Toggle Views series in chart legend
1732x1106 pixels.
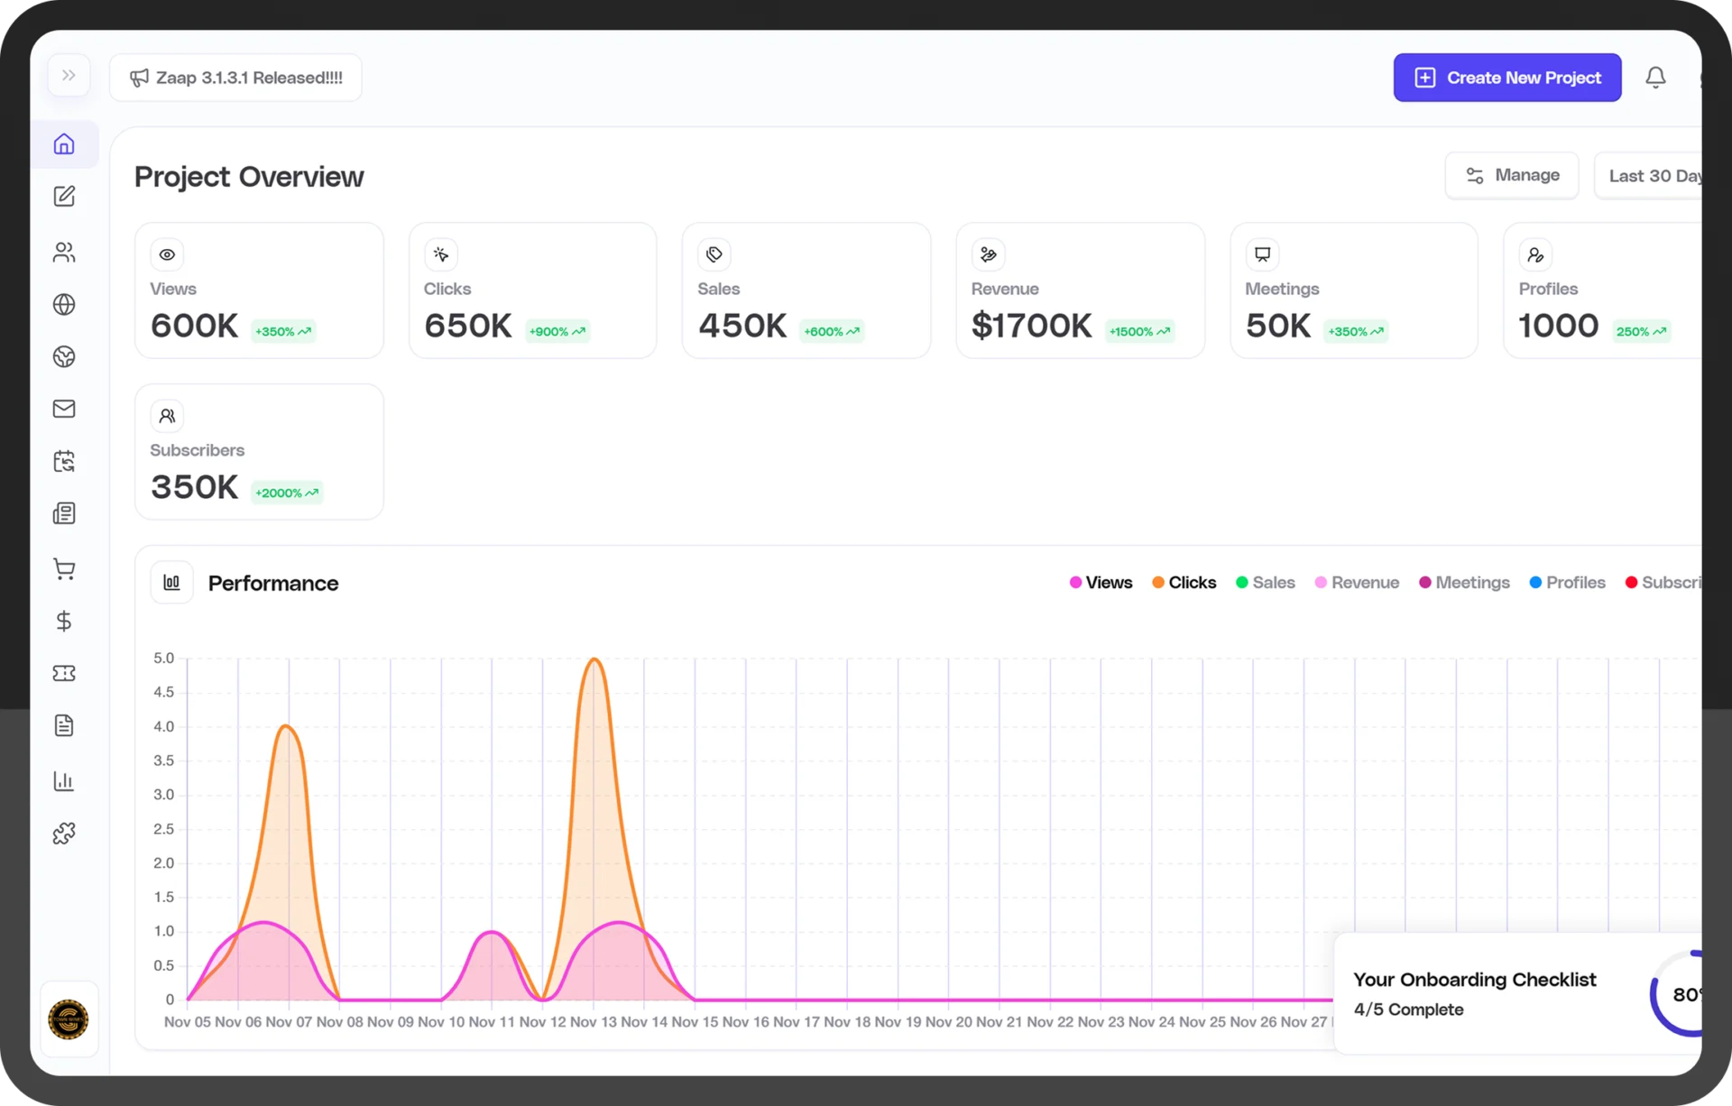tap(1101, 583)
